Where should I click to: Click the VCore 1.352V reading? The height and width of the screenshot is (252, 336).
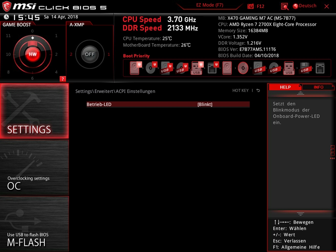click(x=233, y=37)
